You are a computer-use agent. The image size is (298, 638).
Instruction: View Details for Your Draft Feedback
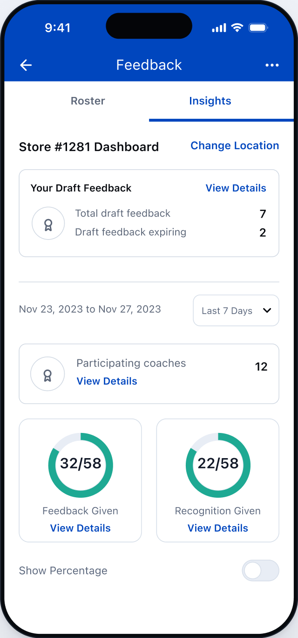pos(236,188)
